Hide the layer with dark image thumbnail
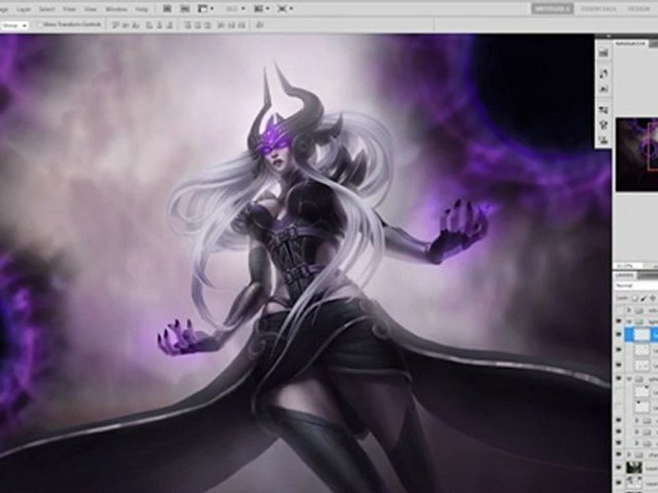 pyautogui.click(x=619, y=468)
